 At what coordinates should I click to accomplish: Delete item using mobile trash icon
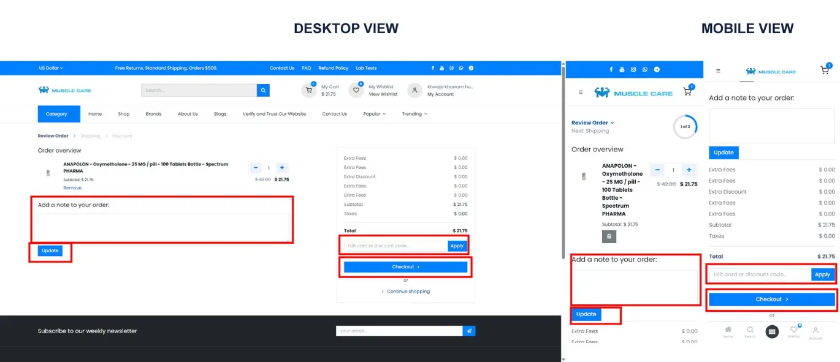(x=609, y=236)
